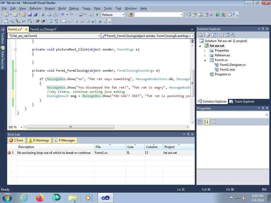The width and height of the screenshot is (271, 203).
Task: Sort properties with the Alphabetical button
Action: [206, 122]
